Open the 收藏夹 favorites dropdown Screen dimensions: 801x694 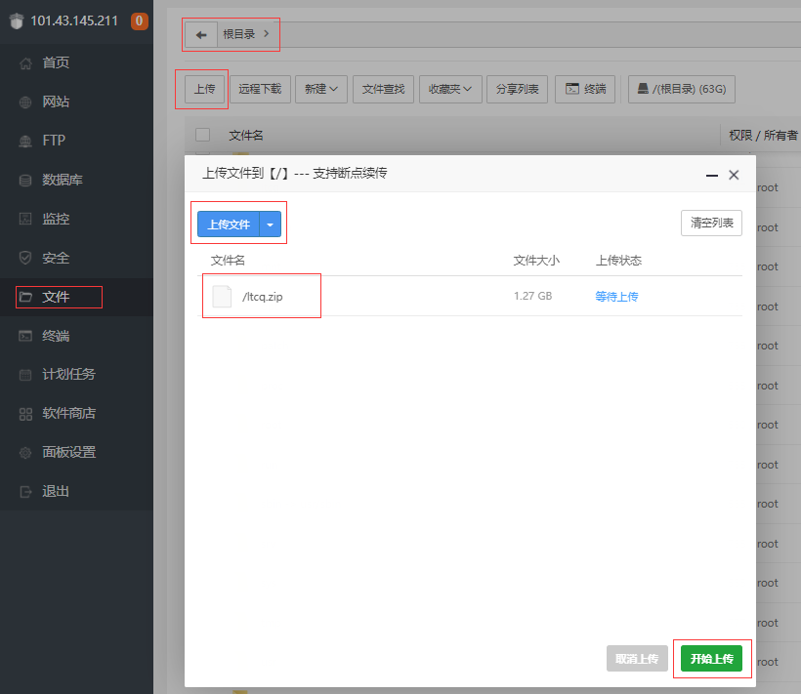coord(450,89)
